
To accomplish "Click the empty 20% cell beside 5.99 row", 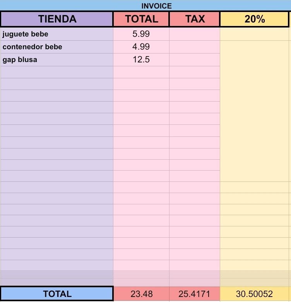I will pyautogui.click(x=255, y=34).
